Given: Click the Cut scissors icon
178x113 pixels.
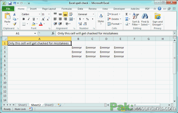Looking at the screenshot, I should coord(14,14).
